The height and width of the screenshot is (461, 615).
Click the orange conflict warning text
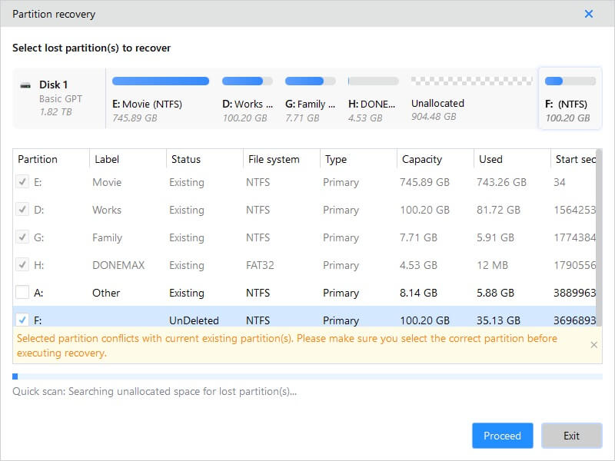pos(287,345)
